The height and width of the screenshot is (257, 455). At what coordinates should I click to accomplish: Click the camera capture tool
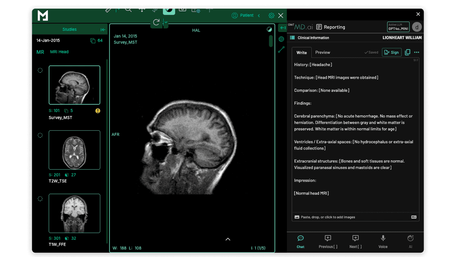(x=182, y=10)
